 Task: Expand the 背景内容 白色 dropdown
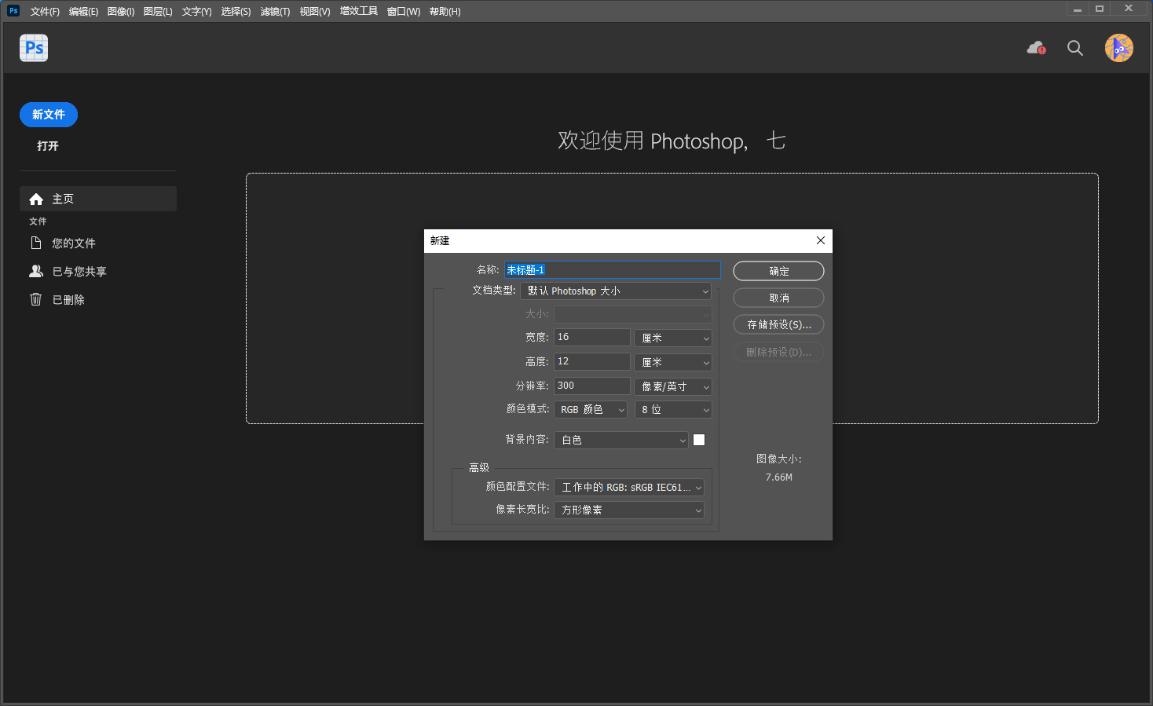[x=621, y=441]
